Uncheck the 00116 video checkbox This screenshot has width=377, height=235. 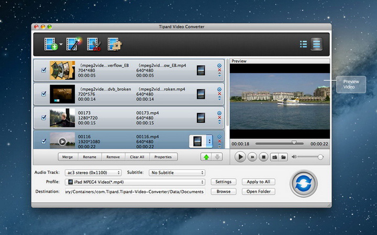44,141
